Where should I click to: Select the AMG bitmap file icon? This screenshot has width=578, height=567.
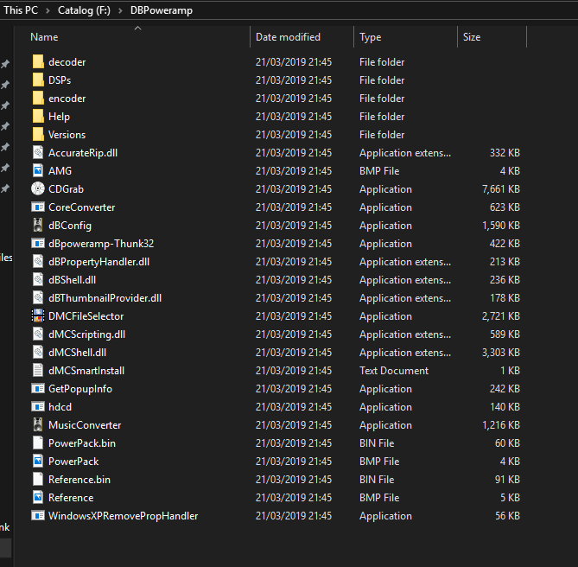pos(38,171)
